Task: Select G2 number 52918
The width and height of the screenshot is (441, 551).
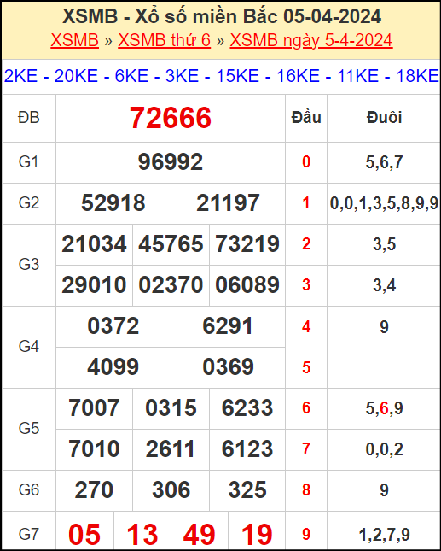Action: click(113, 203)
